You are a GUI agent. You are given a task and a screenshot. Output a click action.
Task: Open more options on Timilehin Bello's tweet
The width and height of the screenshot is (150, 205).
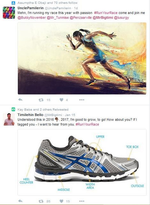pyautogui.click(x=82, y=201)
